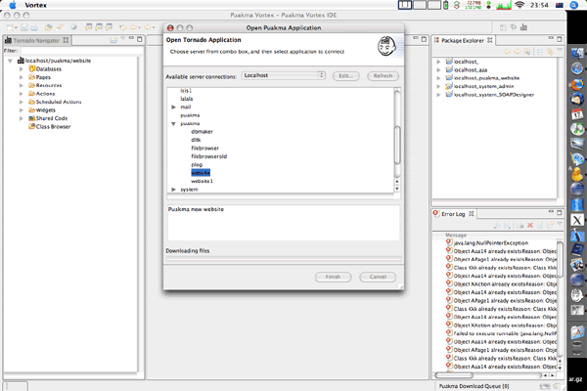Click the Edit... button in the dialog

click(x=346, y=76)
